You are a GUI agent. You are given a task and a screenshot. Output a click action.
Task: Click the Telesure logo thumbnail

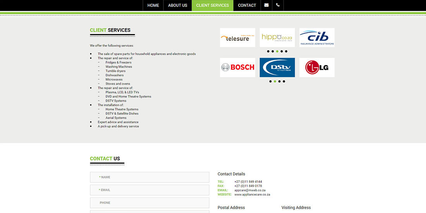(x=237, y=38)
